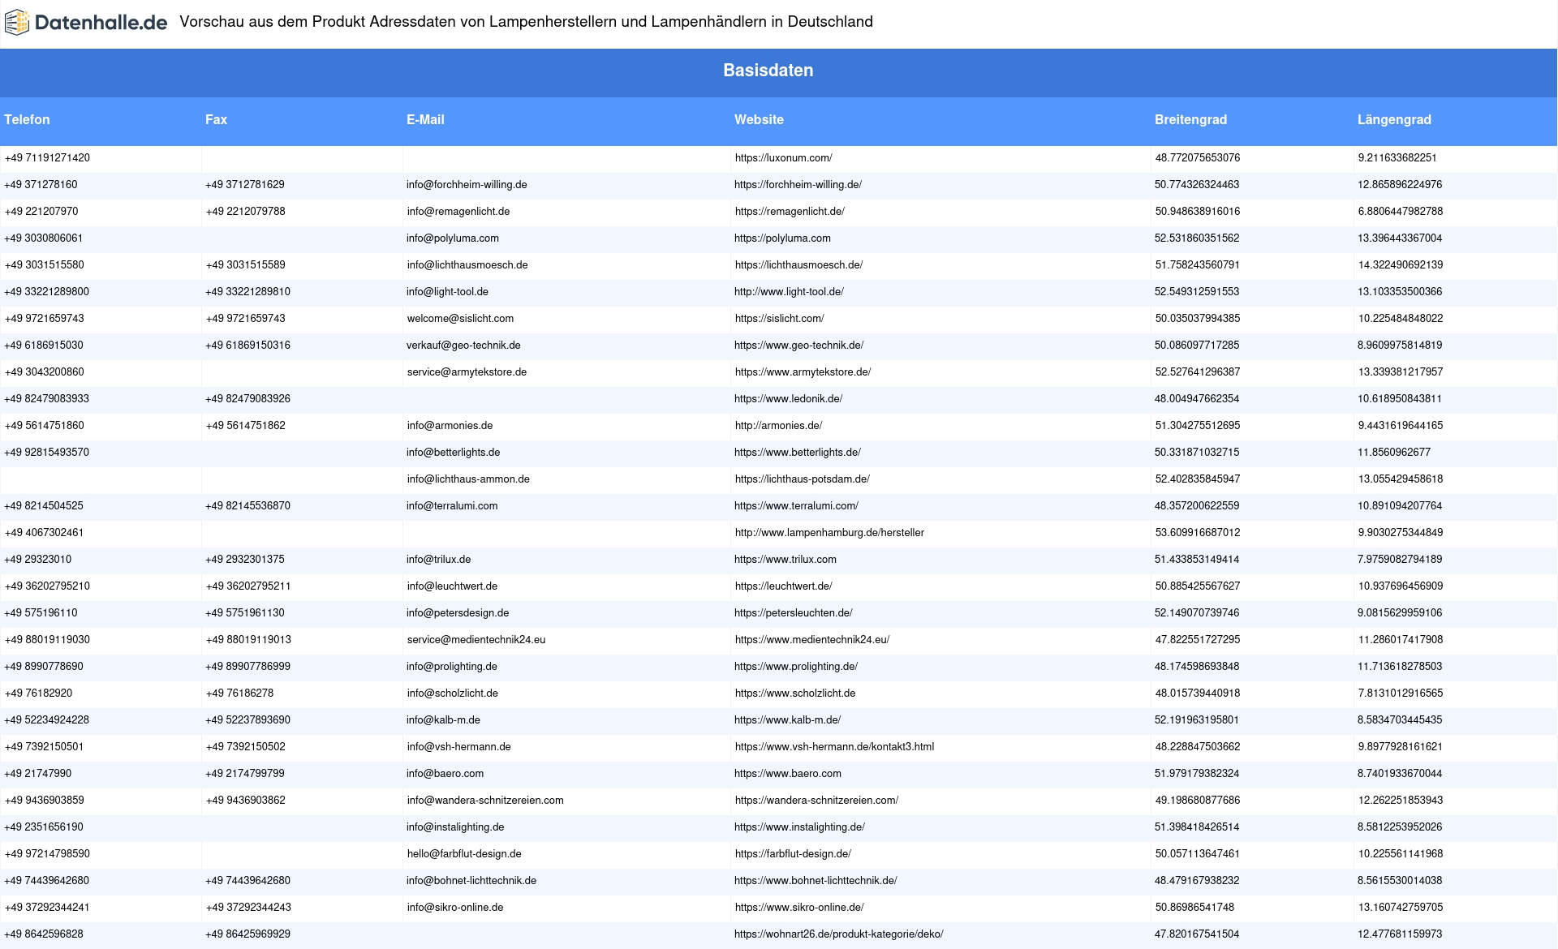
Task: Click the Längengrad column header
Action: [1394, 119]
